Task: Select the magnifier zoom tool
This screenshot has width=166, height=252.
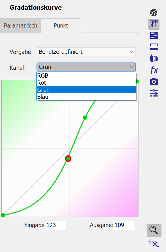Action: (154, 230)
